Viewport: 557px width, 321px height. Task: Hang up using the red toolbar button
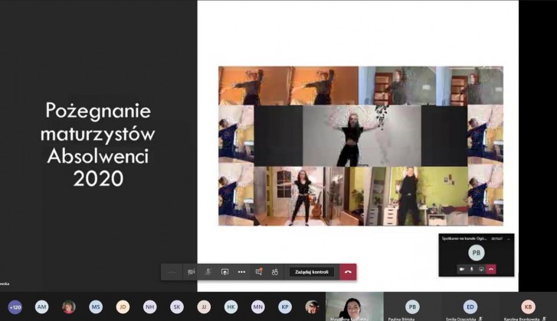click(348, 271)
